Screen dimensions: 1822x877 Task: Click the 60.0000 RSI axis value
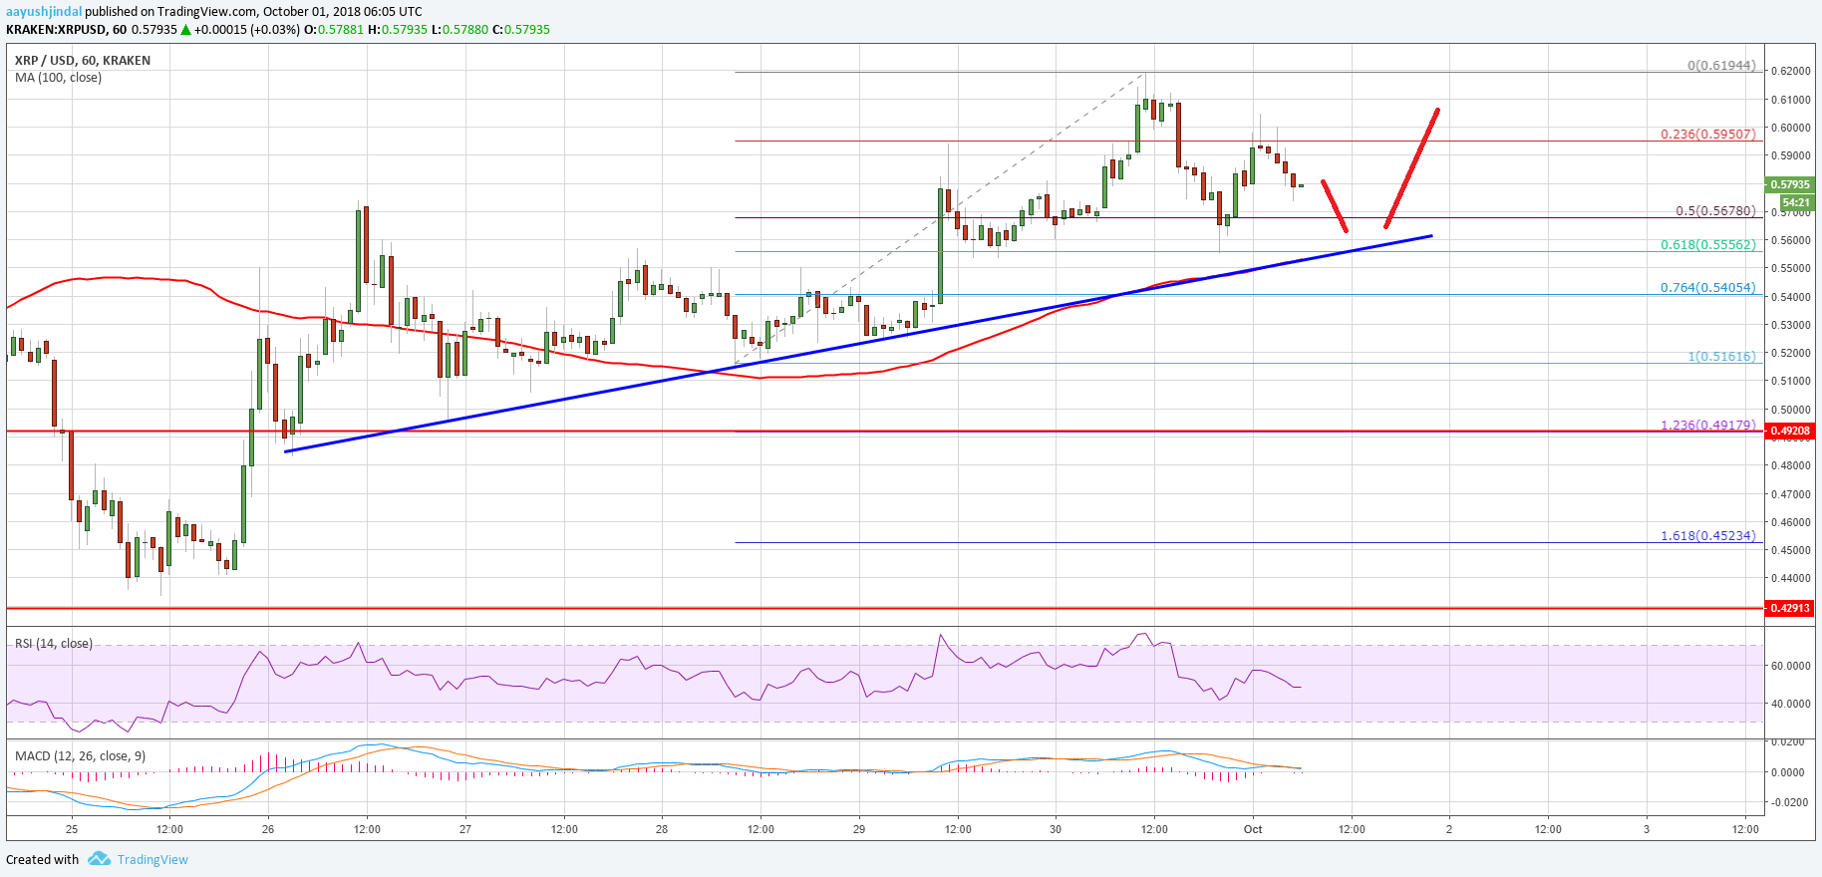(x=1791, y=666)
